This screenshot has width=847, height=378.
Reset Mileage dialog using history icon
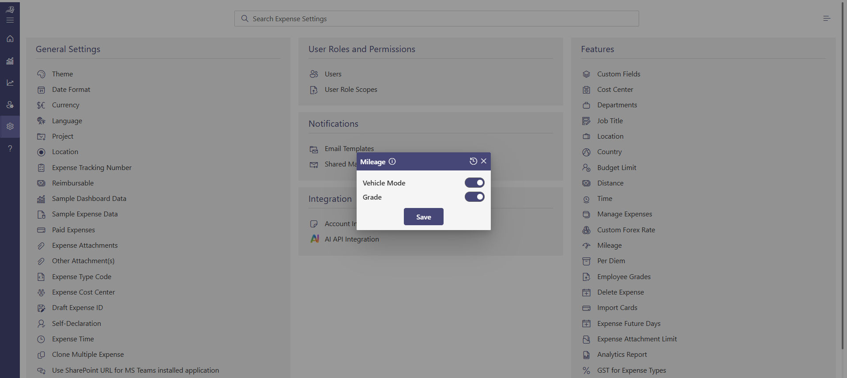(473, 162)
